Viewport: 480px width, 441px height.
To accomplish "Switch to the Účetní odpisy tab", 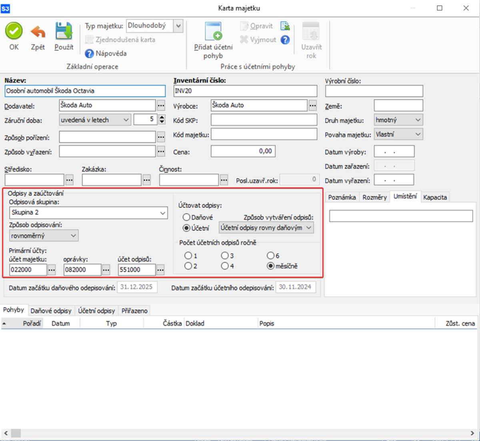I will (96, 311).
